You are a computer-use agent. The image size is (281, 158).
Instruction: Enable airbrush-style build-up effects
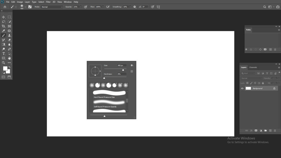(x=108, y=7)
